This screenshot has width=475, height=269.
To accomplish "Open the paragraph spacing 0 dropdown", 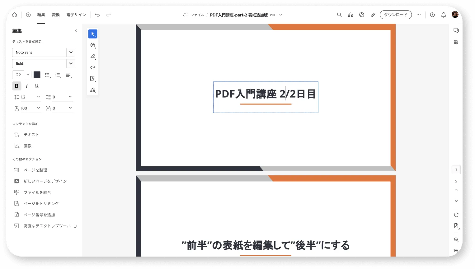I will [x=70, y=97].
